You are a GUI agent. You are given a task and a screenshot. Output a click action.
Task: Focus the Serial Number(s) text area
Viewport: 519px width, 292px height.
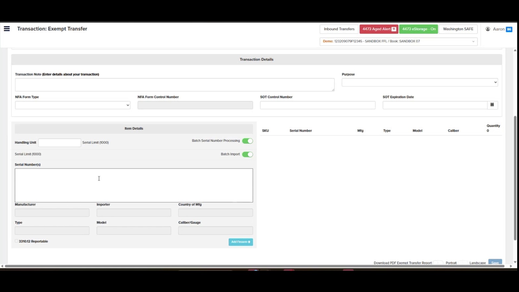pyautogui.click(x=134, y=185)
